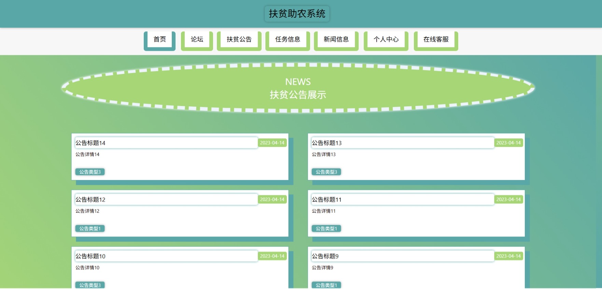Click the date badge on 公告标题11

coord(508,199)
